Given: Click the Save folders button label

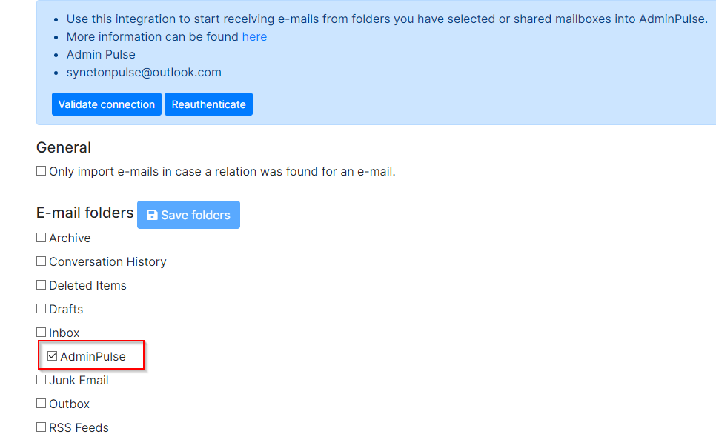Looking at the screenshot, I should [196, 216].
